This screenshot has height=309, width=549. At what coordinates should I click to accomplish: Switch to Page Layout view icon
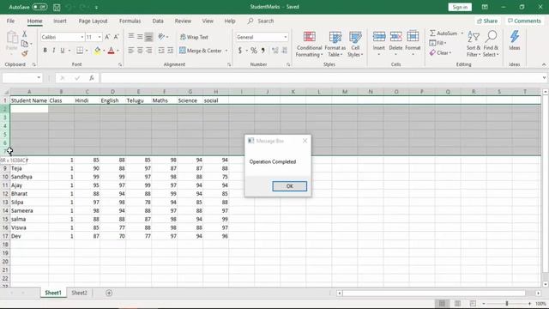[457, 303]
